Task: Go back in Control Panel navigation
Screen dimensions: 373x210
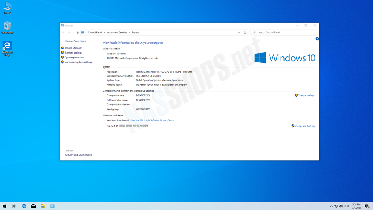Action: (x=63, y=32)
